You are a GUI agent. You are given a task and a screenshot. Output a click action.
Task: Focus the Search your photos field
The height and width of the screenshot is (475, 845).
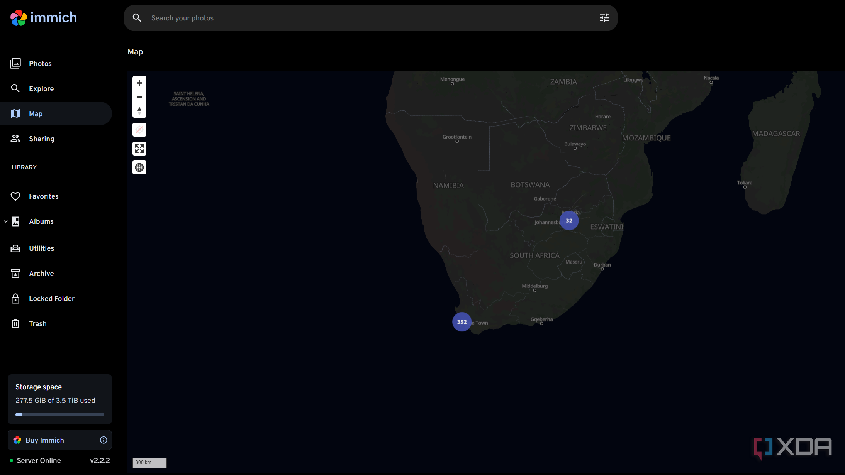[371, 18]
